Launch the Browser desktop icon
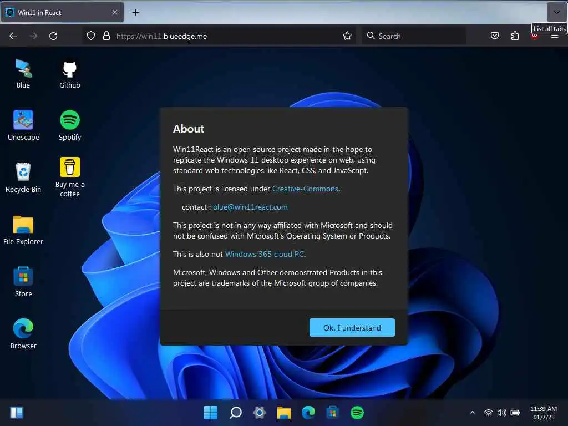The image size is (568, 426). 23,334
